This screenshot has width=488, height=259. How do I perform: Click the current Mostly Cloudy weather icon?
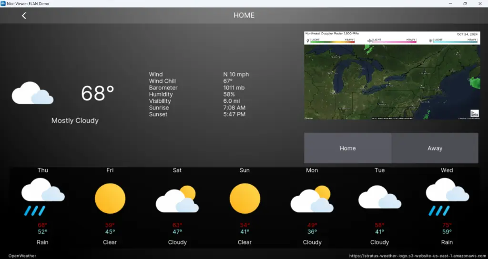pyautogui.click(x=32, y=93)
